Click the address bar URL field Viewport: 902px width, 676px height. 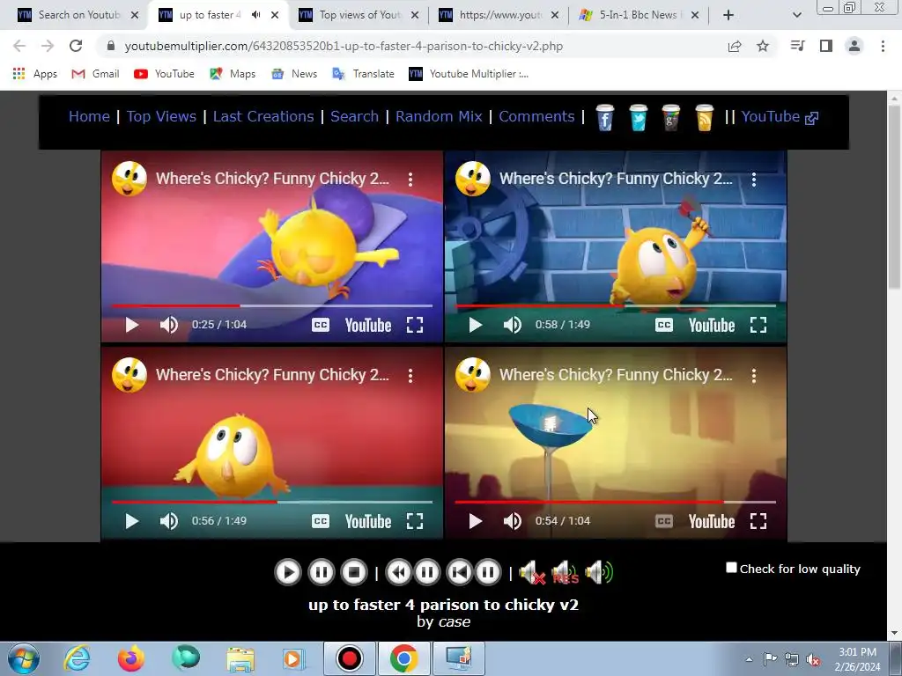point(344,46)
